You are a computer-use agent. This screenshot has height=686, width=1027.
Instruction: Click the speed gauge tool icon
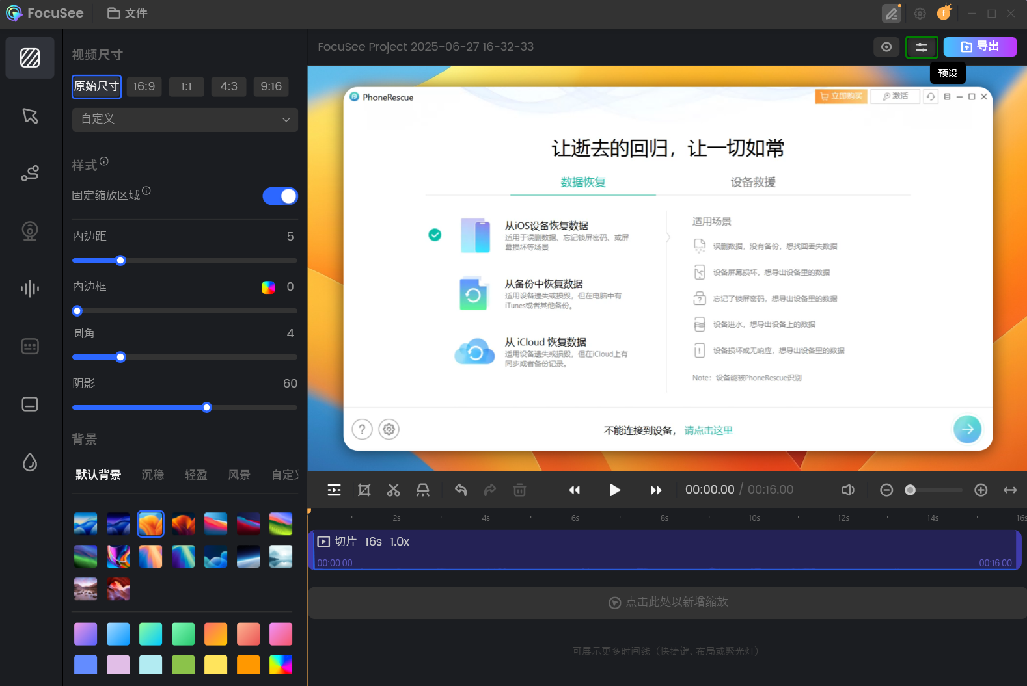pos(423,490)
